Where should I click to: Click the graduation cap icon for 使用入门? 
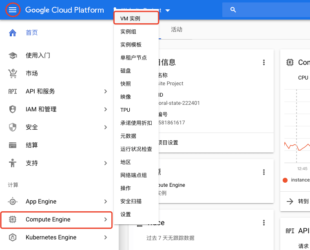coord(13,55)
